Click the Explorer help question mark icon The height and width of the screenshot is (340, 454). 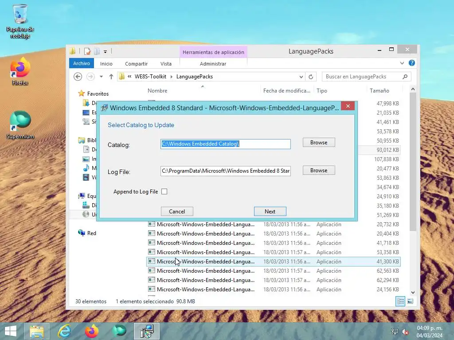pyautogui.click(x=412, y=63)
